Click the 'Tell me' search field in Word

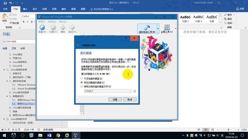click(102, 9)
